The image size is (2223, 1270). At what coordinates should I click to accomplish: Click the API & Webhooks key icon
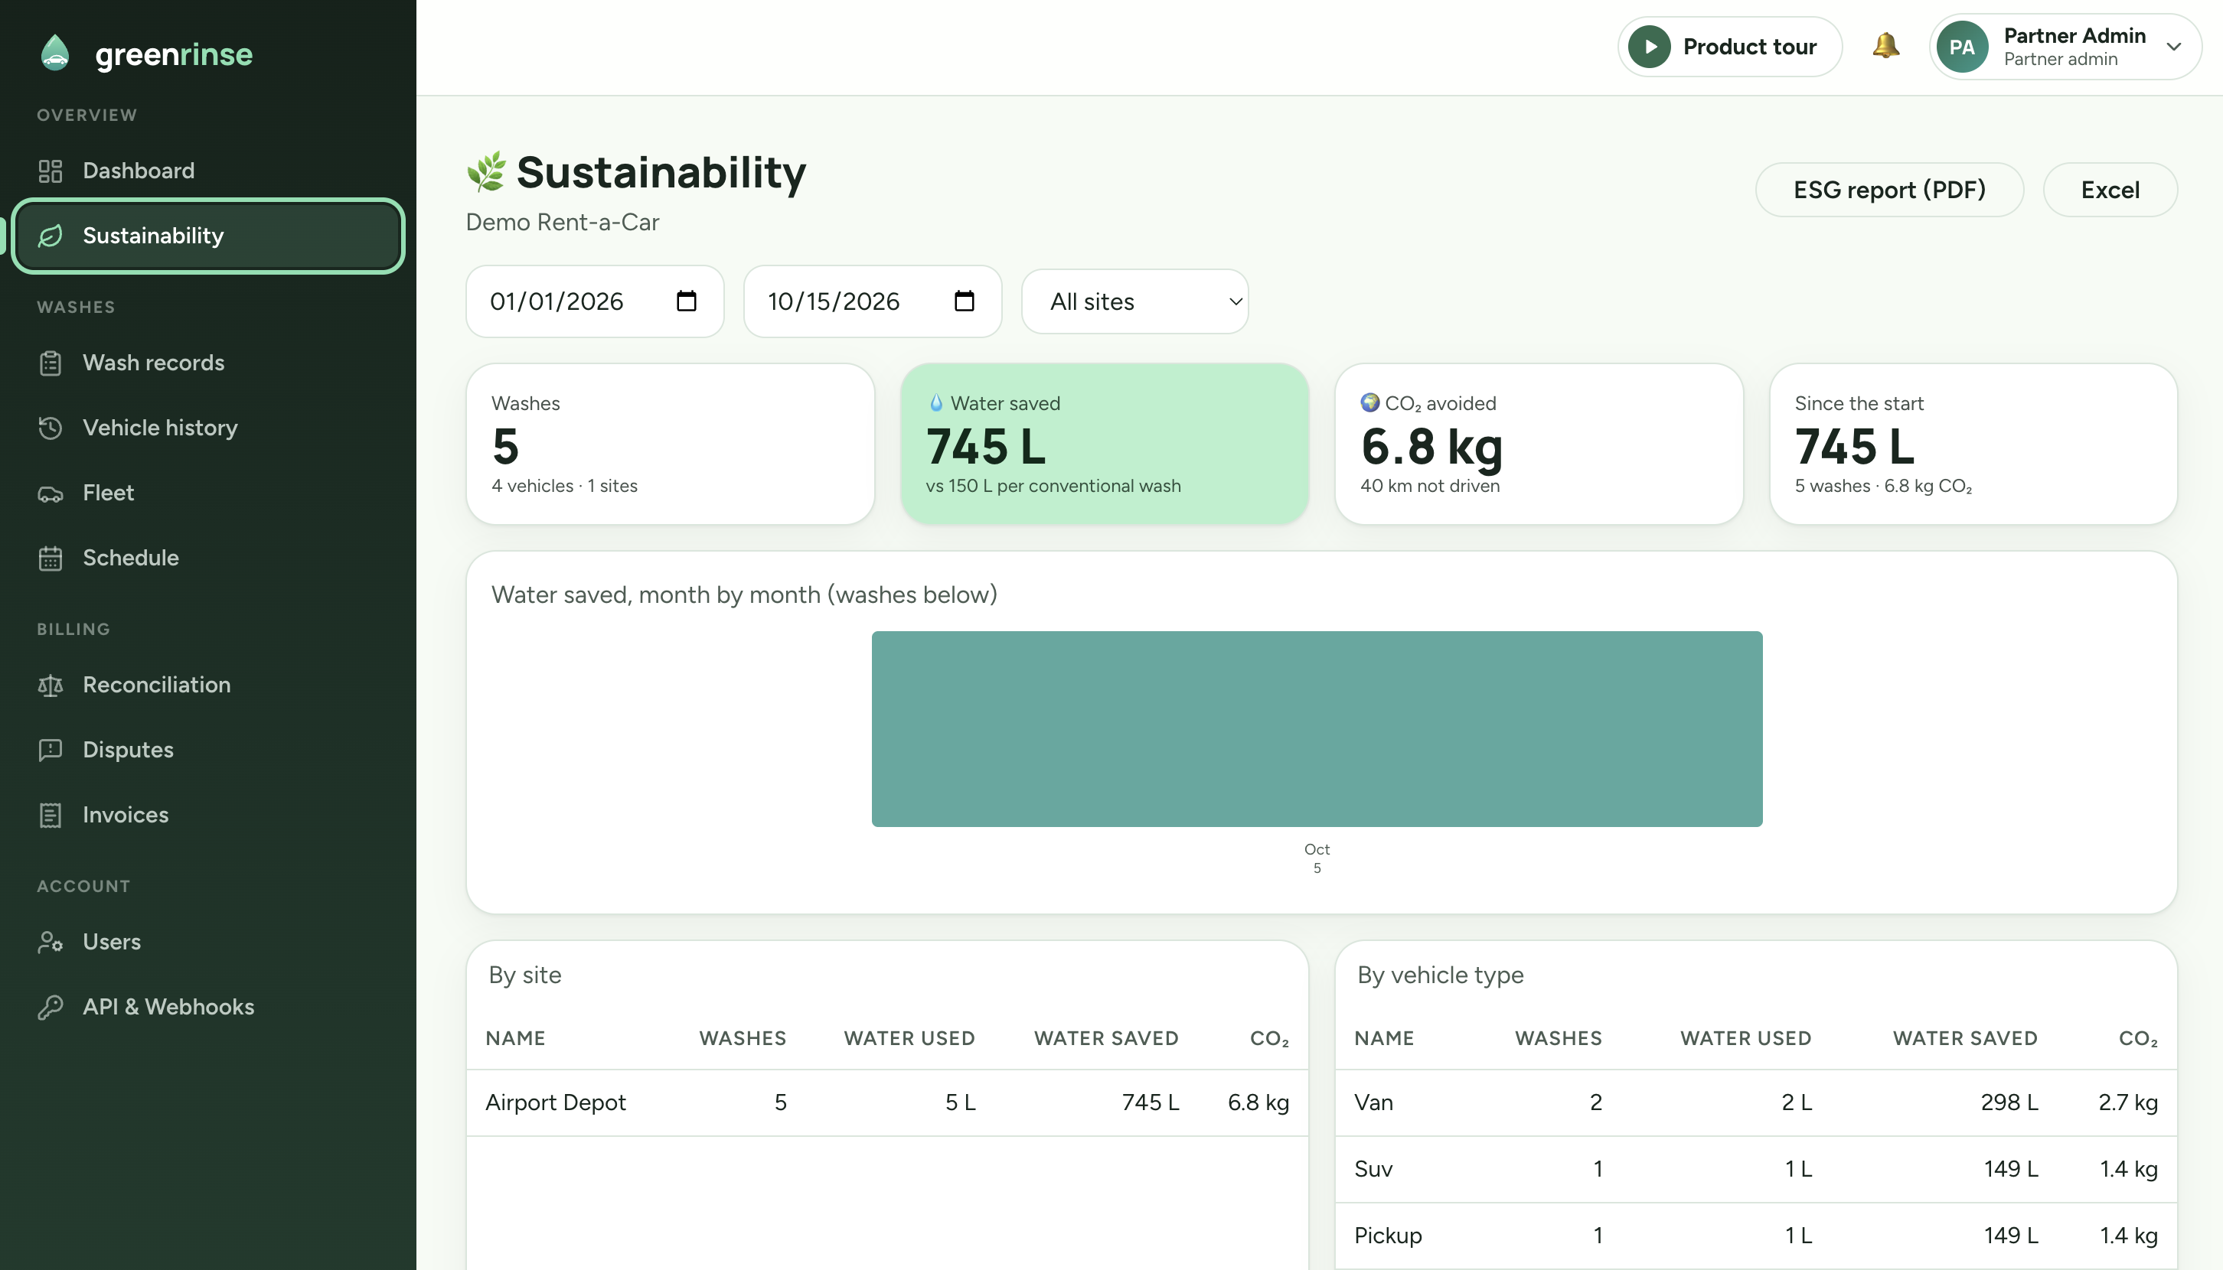(x=51, y=1007)
